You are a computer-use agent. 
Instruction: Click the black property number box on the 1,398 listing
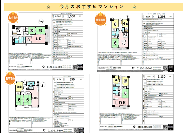(171, 68)
